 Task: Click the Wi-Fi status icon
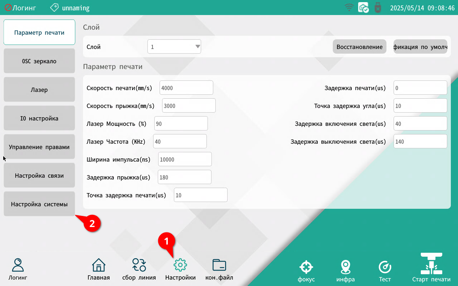tap(349, 8)
